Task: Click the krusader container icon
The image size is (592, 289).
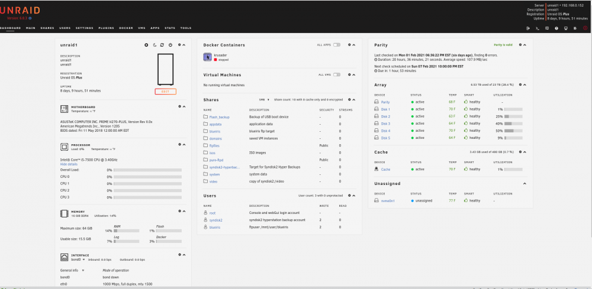Action: 207,57
